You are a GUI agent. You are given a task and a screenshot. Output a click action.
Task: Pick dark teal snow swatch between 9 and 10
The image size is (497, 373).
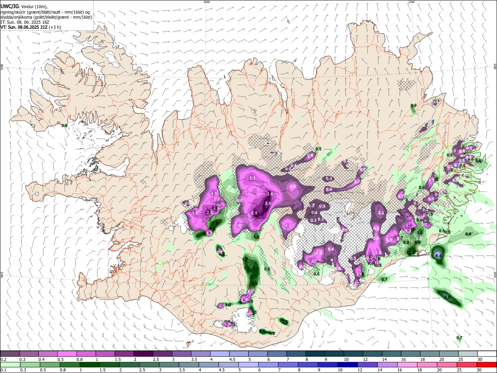pyautogui.click(x=334, y=354)
